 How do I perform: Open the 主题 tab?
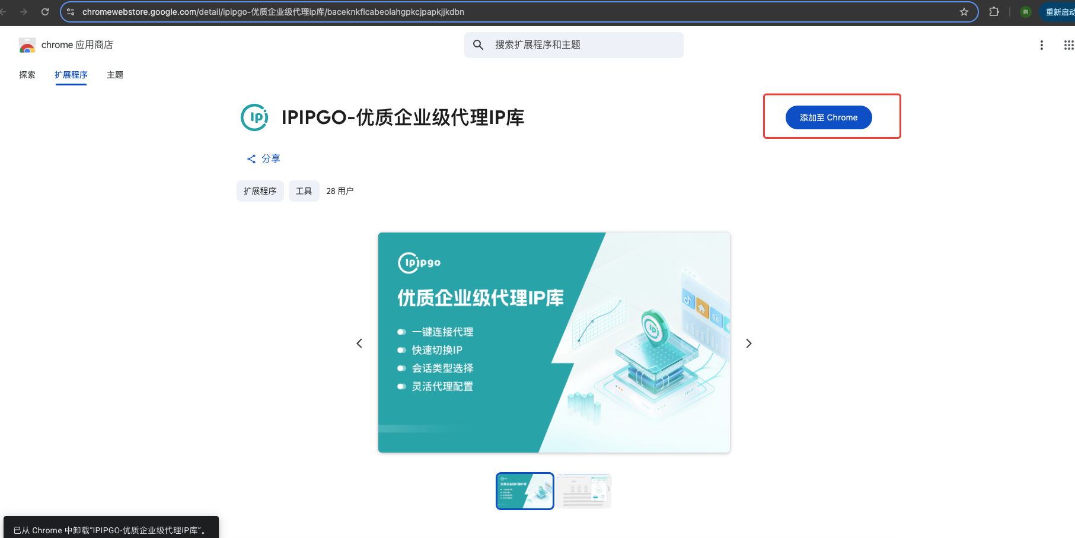[x=114, y=75]
